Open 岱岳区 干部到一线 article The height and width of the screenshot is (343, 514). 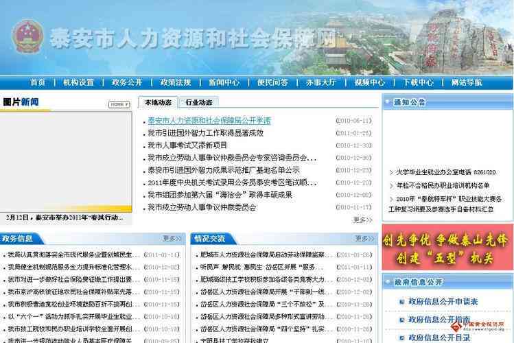pos(266,292)
